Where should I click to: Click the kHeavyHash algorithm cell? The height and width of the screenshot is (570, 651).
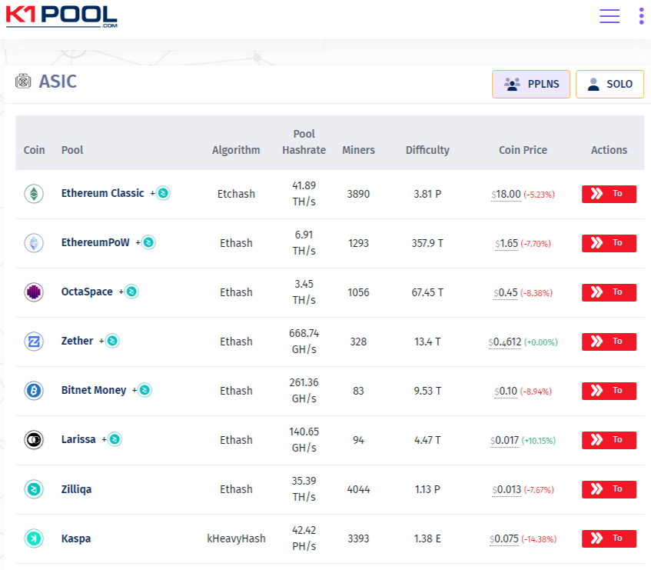(236, 538)
